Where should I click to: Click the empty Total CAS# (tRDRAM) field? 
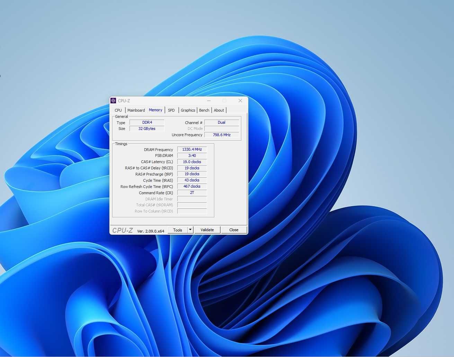[192, 205]
